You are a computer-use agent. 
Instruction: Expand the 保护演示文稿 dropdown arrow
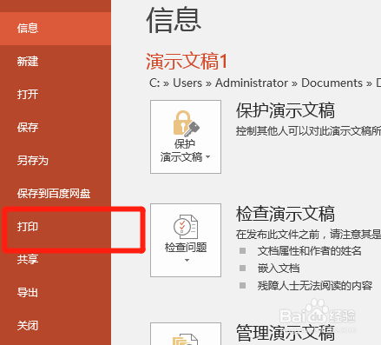coord(207,157)
